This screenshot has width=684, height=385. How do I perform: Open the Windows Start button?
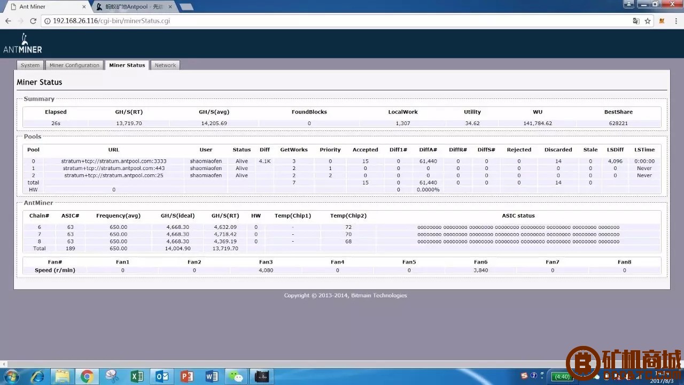[x=11, y=376]
